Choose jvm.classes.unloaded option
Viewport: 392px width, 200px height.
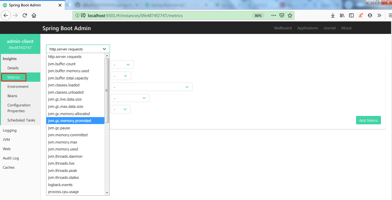(75, 92)
